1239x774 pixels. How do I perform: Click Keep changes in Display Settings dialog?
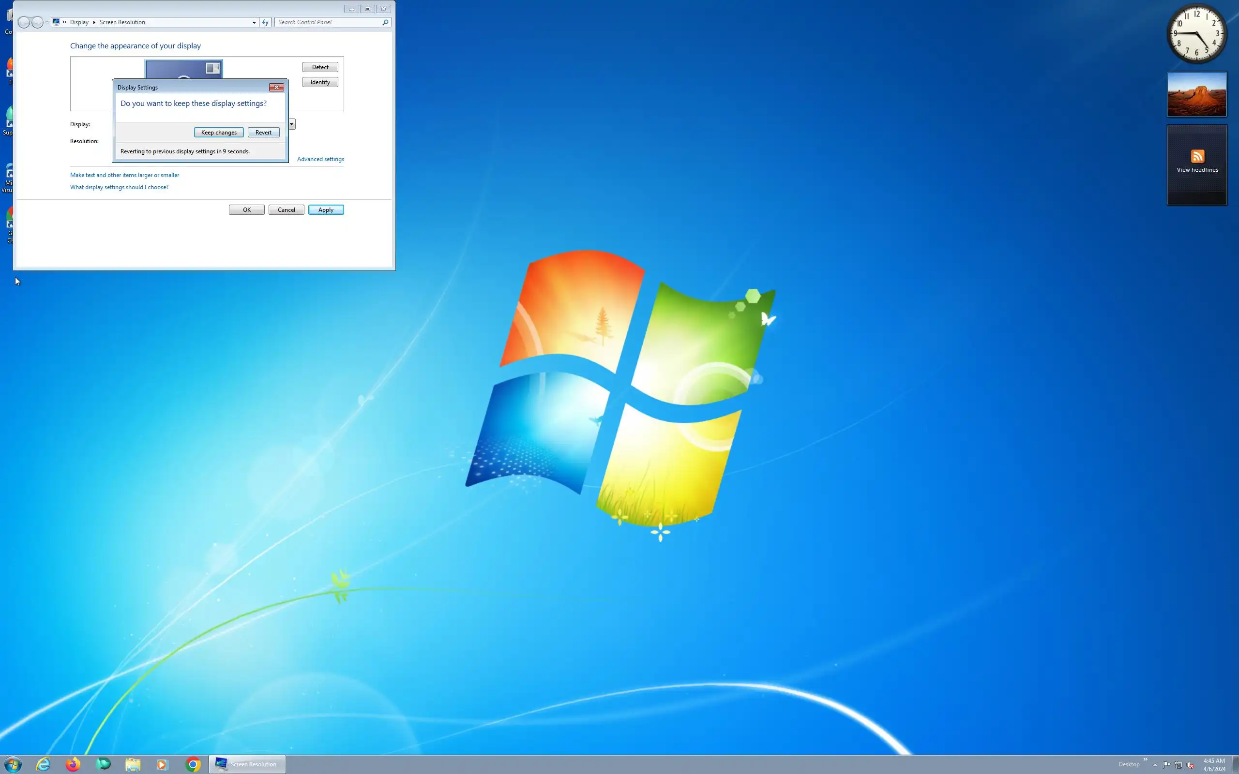coord(219,132)
